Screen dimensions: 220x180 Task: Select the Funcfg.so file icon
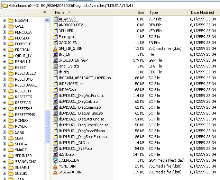(x=55, y=37)
